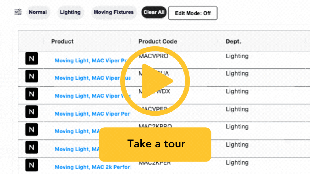This screenshot has height=174, width=310.
Task: Sort by the Product Code column header
Action: [158, 41]
